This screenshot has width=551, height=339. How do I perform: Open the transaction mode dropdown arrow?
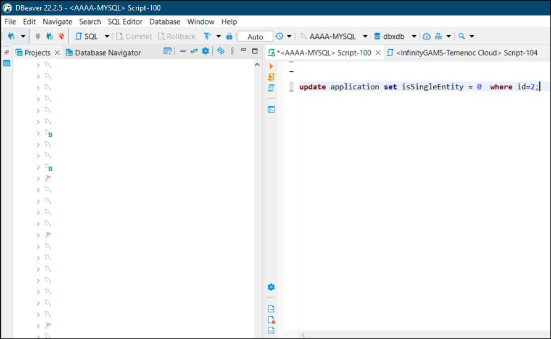click(218, 36)
